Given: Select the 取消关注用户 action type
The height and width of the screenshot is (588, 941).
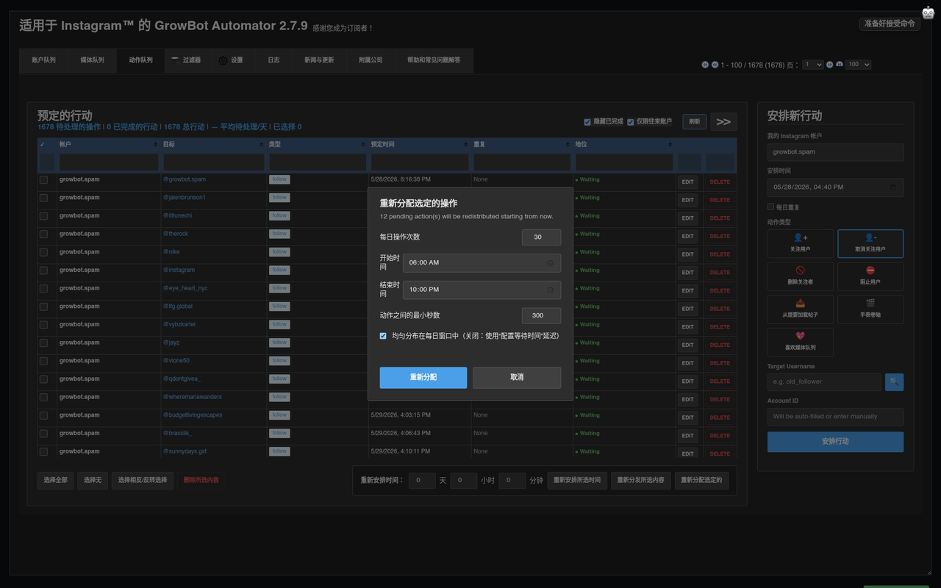Looking at the screenshot, I should pos(870,244).
